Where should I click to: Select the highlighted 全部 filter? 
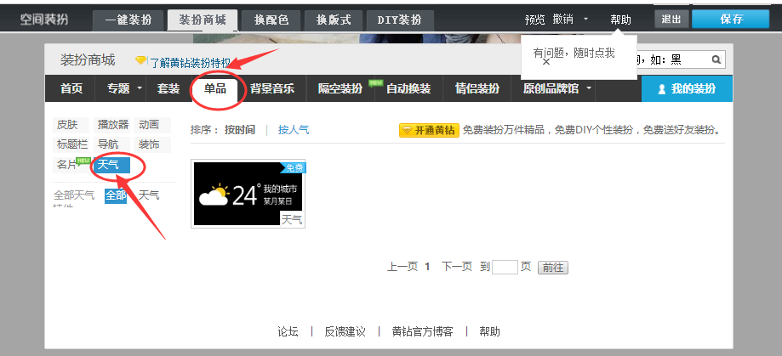pos(116,195)
